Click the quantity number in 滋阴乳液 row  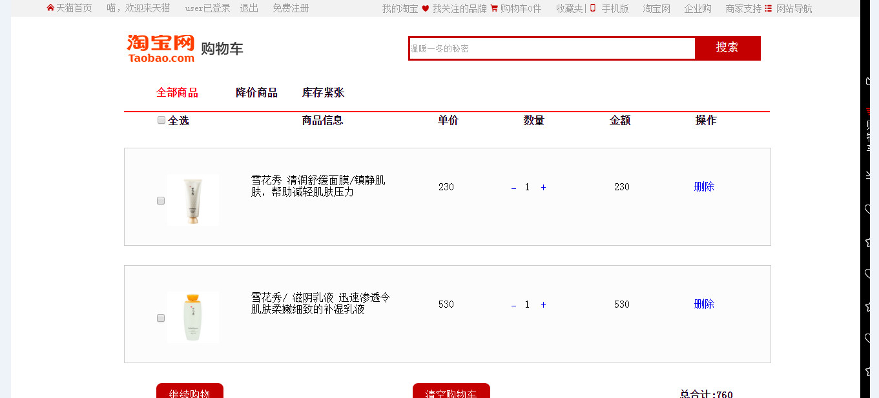coord(527,304)
